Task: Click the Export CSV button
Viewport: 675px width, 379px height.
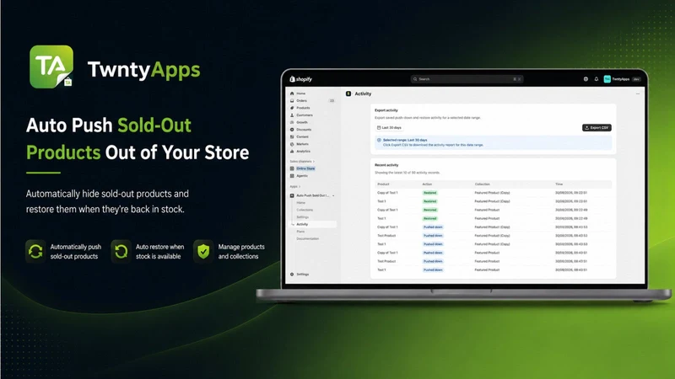Action: (597, 128)
